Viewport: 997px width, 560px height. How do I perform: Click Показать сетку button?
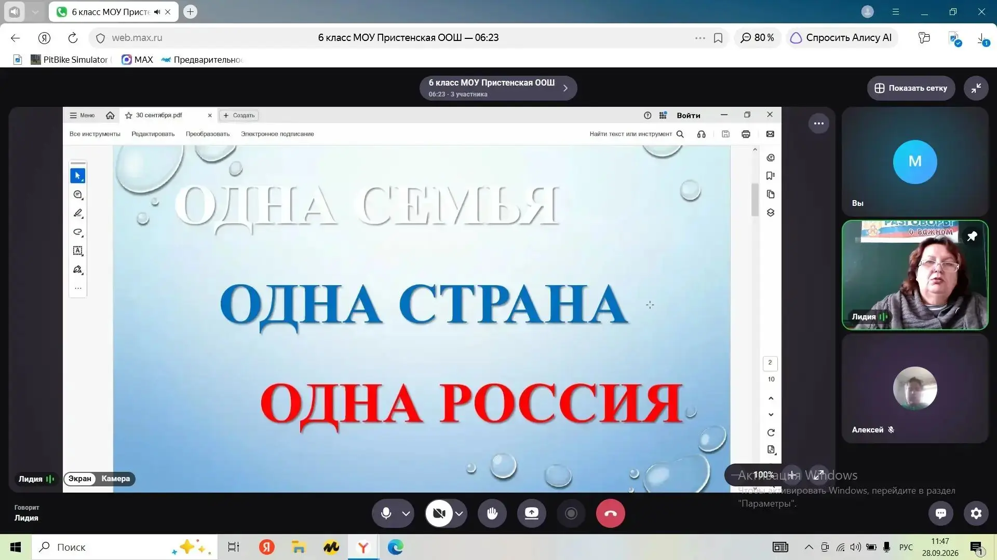coord(911,88)
